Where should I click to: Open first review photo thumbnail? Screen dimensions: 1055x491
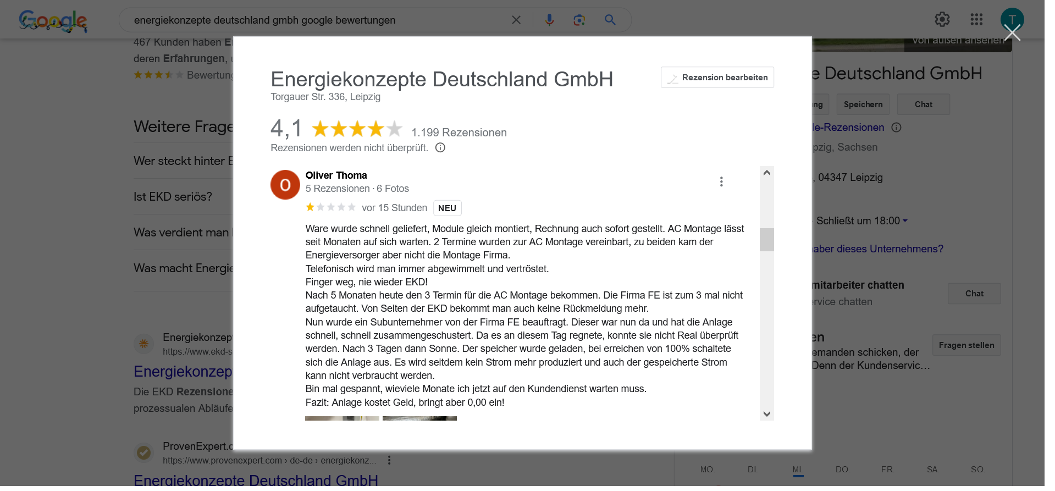[342, 418]
